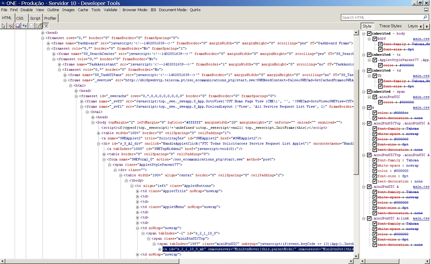Click the Clear Browser Cache icon
Screen dimensions: 431x264
tap(11, 26)
